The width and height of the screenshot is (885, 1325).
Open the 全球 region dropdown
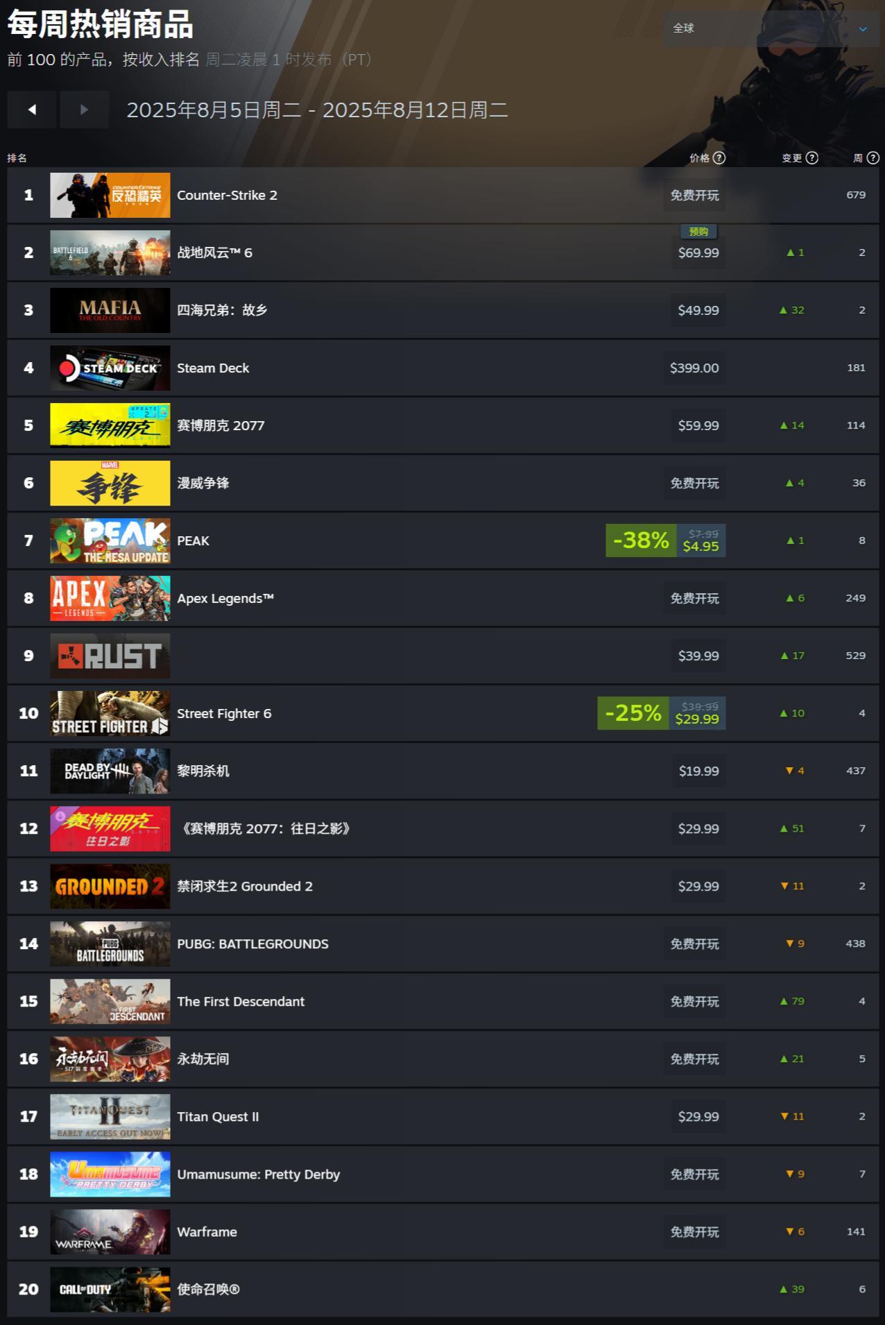(x=771, y=28)
